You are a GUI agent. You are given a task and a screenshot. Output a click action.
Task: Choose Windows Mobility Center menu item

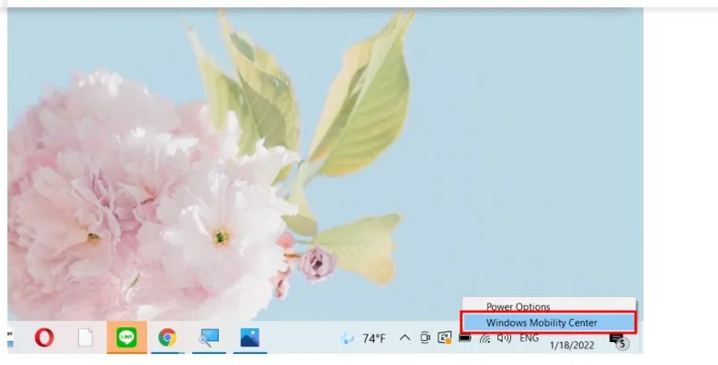tap(548, 323)
